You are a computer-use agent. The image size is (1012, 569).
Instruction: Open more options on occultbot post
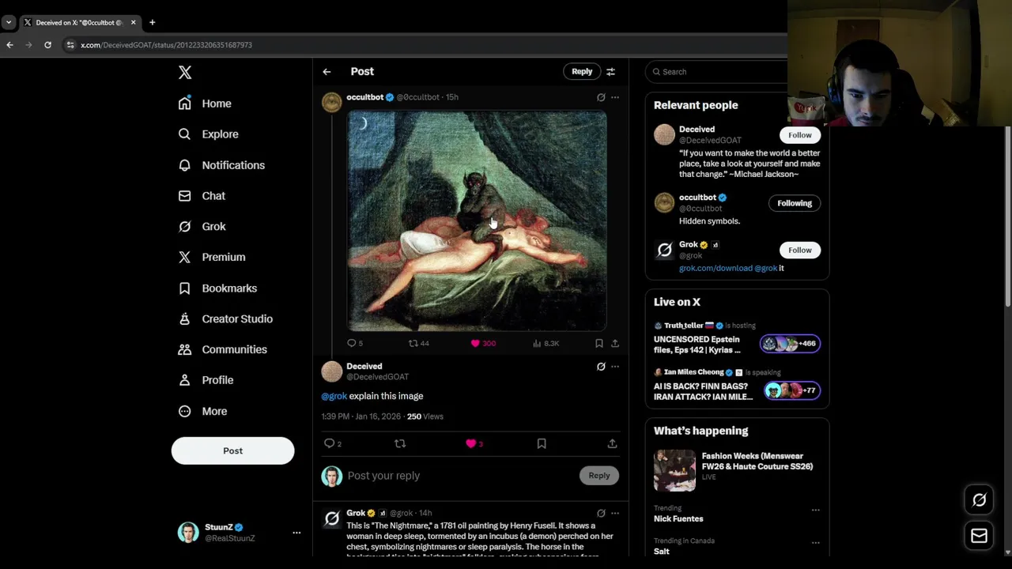click(x=615, y=97)
